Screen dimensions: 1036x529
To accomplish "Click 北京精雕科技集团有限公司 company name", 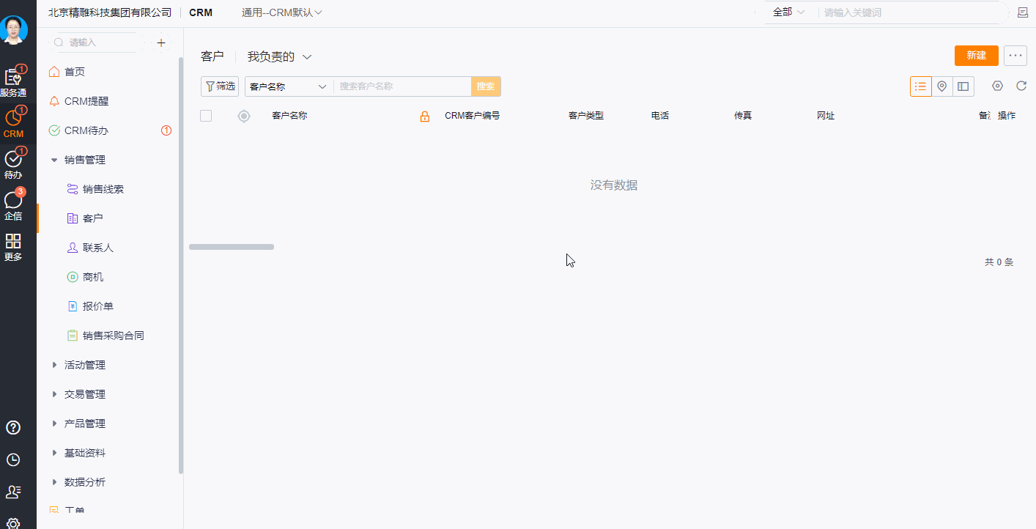I will tap(110, 12).
